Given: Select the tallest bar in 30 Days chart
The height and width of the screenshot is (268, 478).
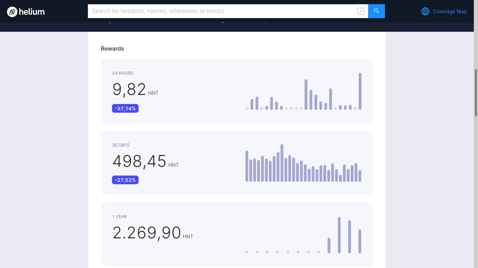Looking at the screenshot, I should [x=282, y=163].
